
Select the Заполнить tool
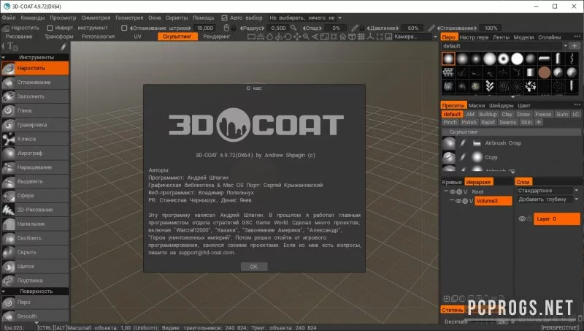click(x=35, y=96)
